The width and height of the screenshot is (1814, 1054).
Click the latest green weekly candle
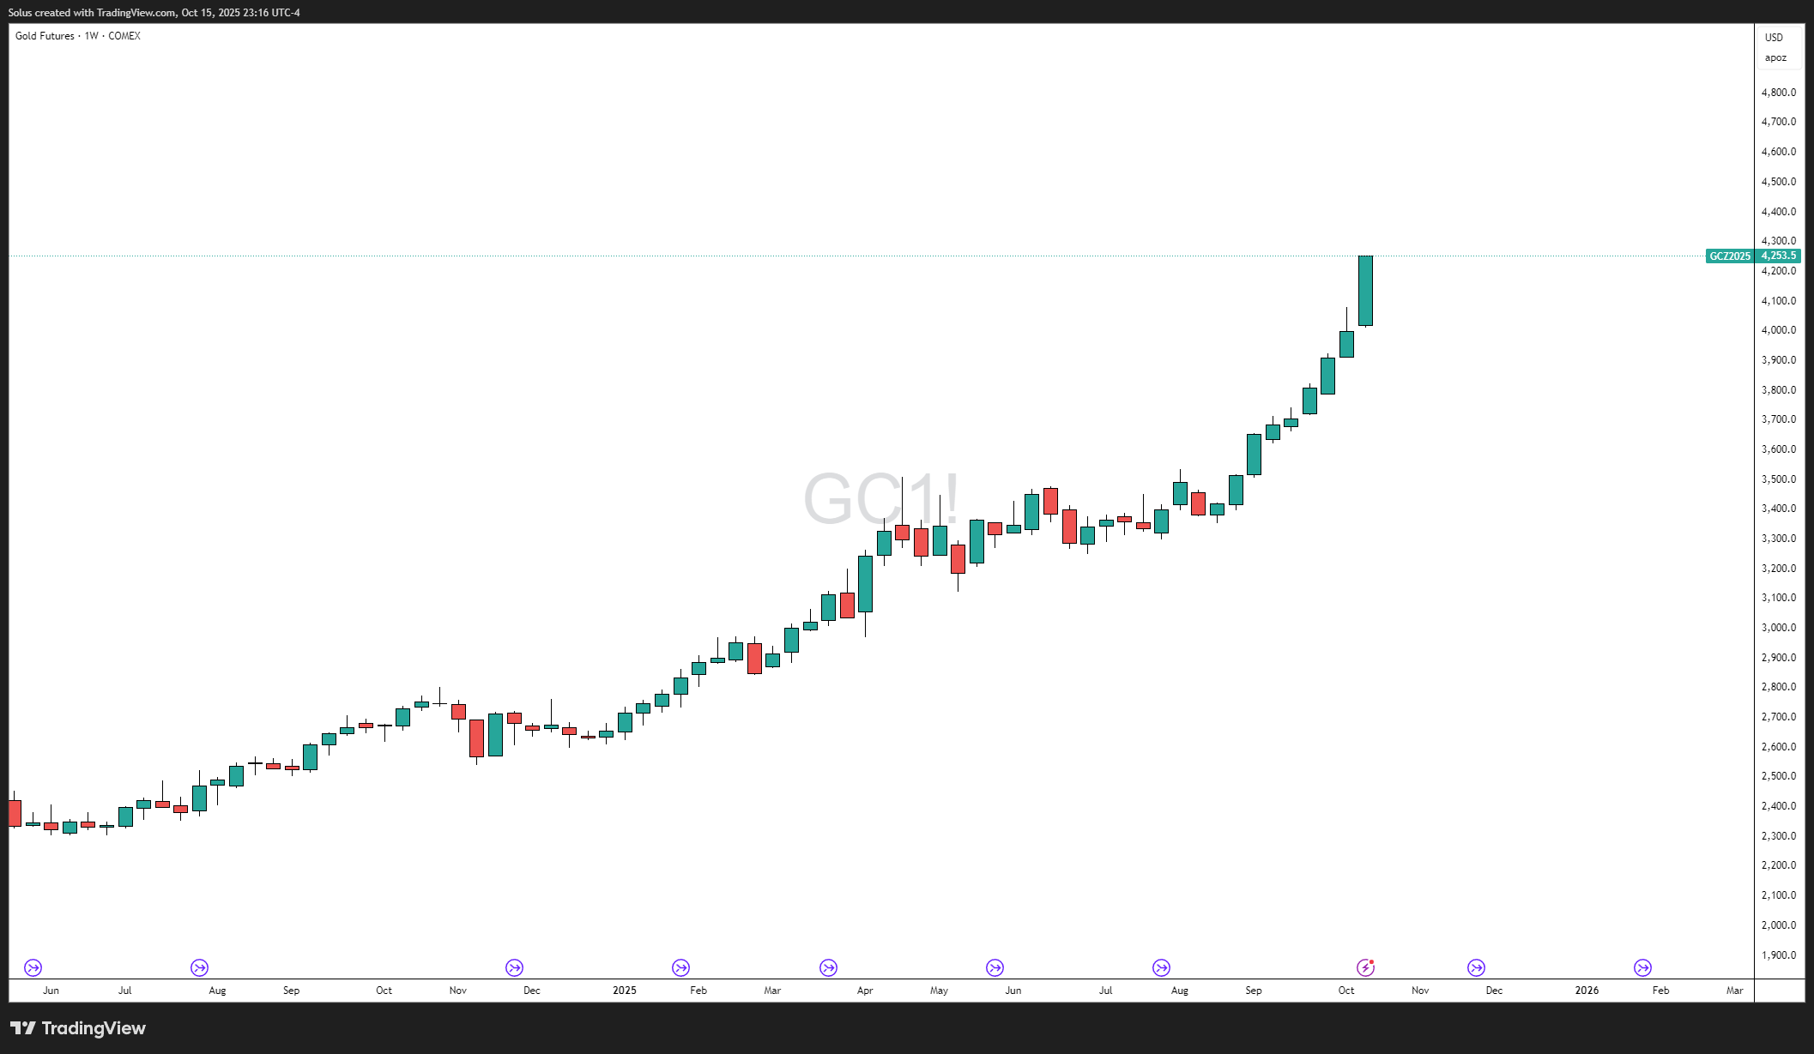1365,291
